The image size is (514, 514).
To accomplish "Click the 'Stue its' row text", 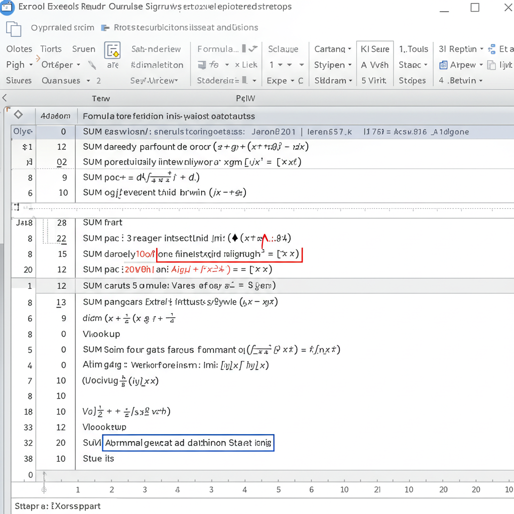I will [98, 459].
